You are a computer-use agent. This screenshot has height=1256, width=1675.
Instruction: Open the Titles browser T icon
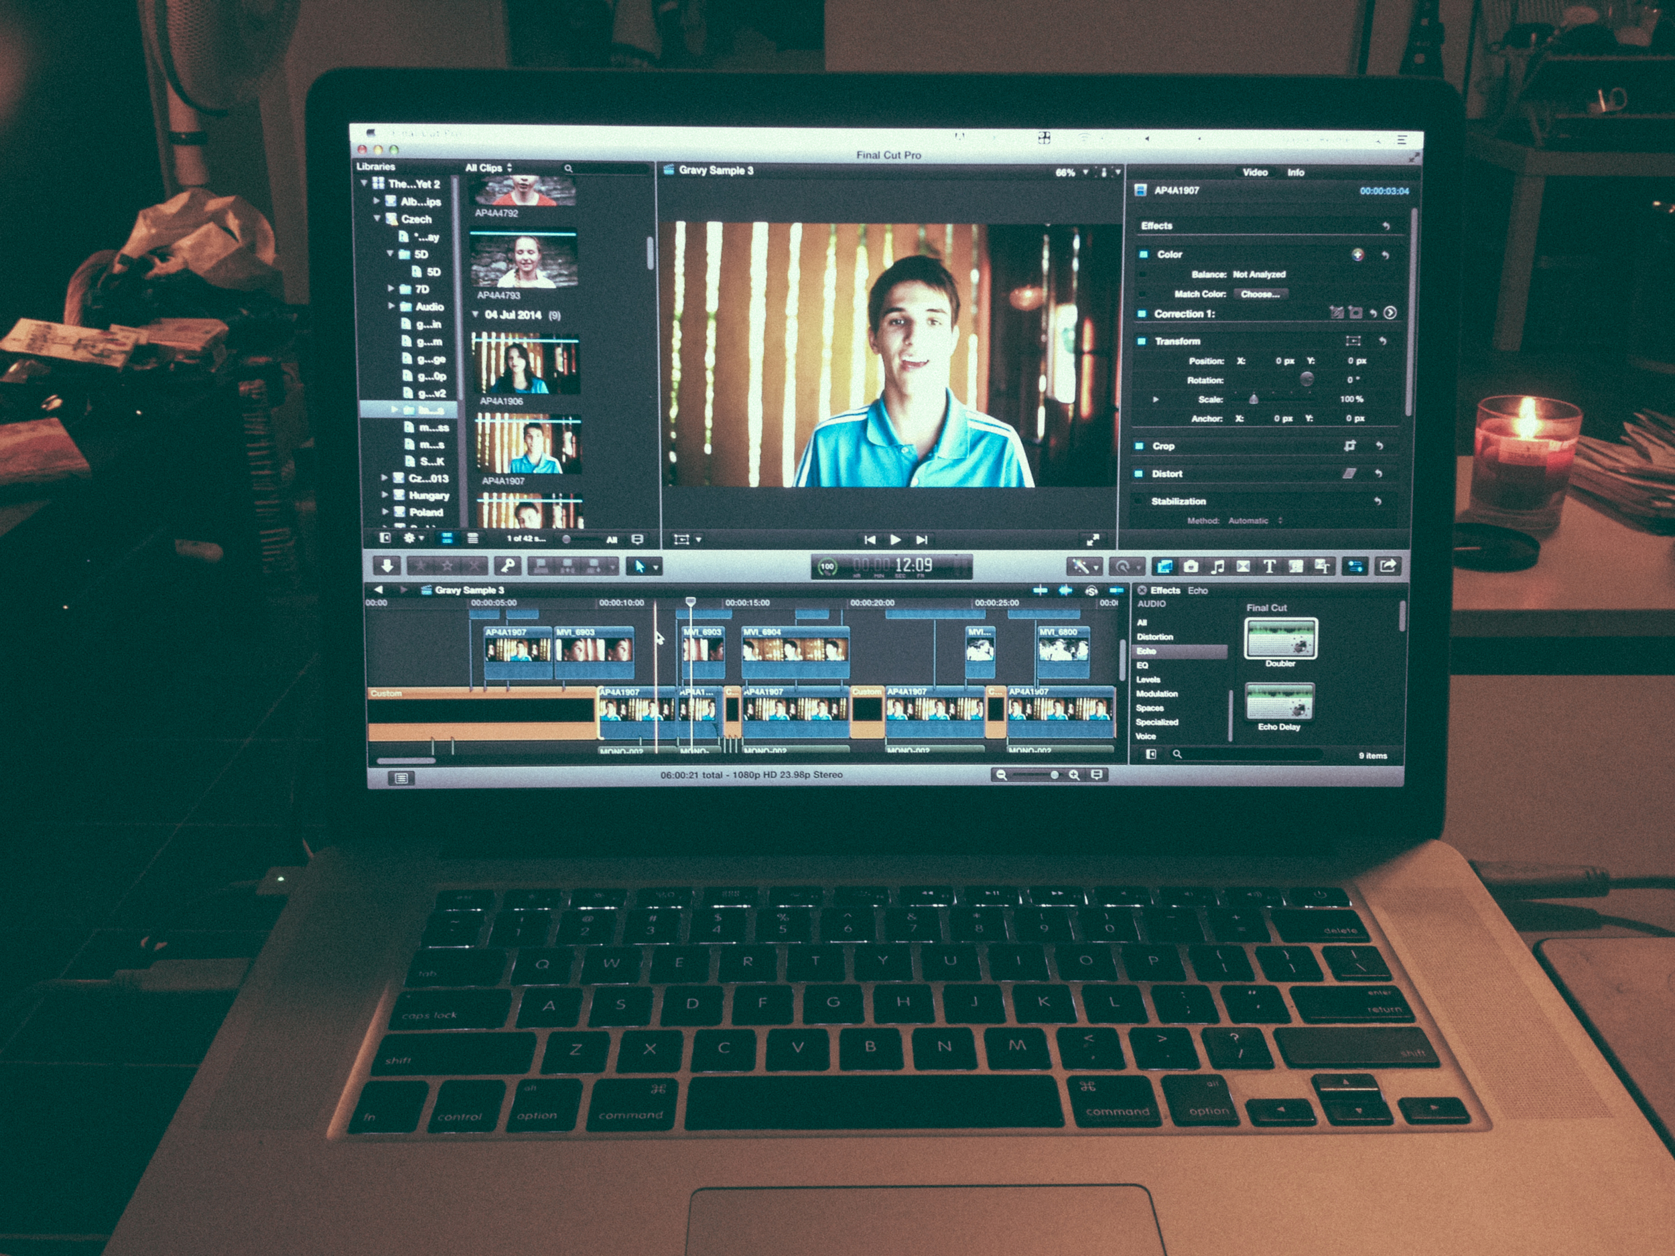coord(1270,566)
